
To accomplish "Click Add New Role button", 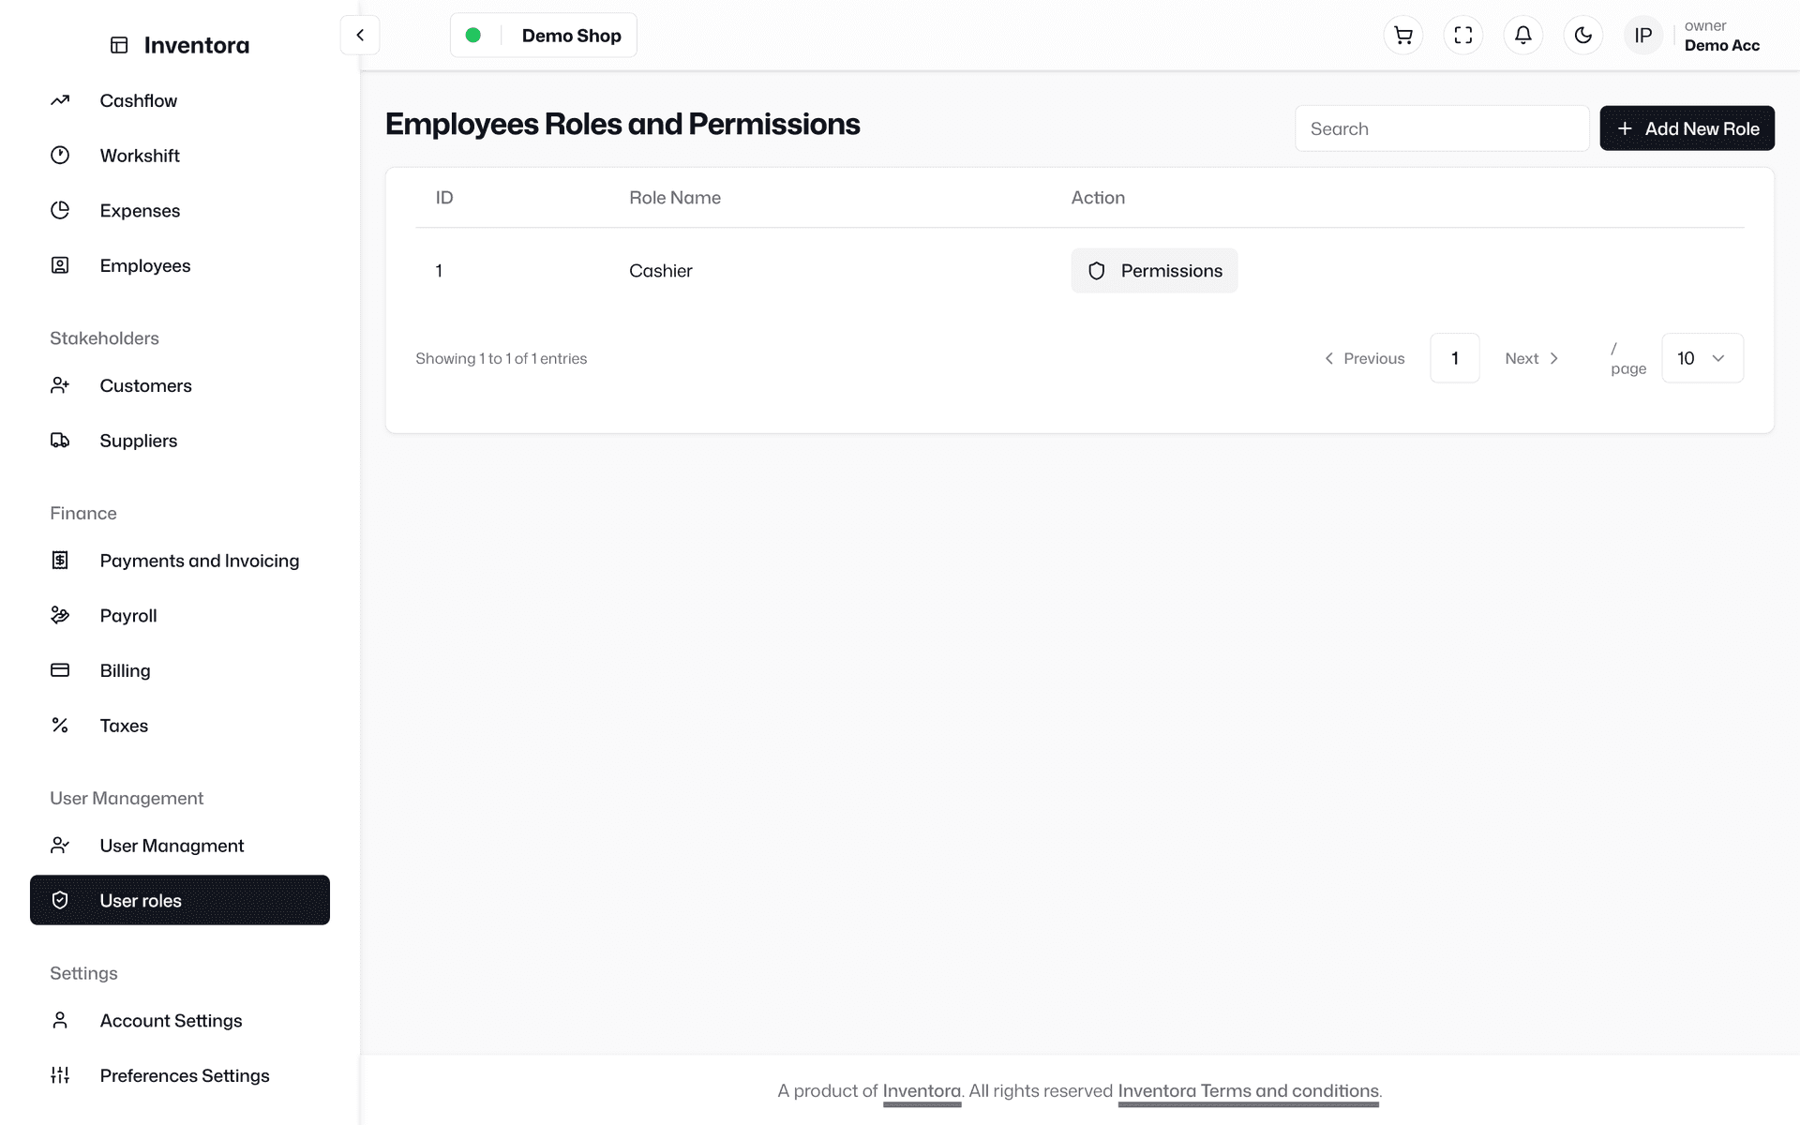I will [1687, 128].
